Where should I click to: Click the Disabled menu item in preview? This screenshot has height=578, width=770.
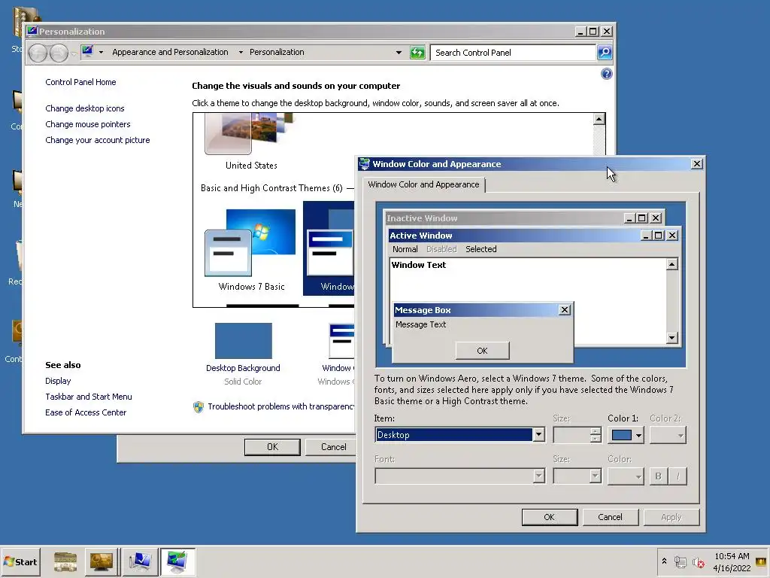(x=441, y=249)
